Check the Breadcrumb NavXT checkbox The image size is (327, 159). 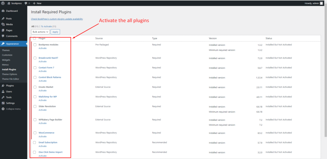pyautogui.click(x=35, y=58)
